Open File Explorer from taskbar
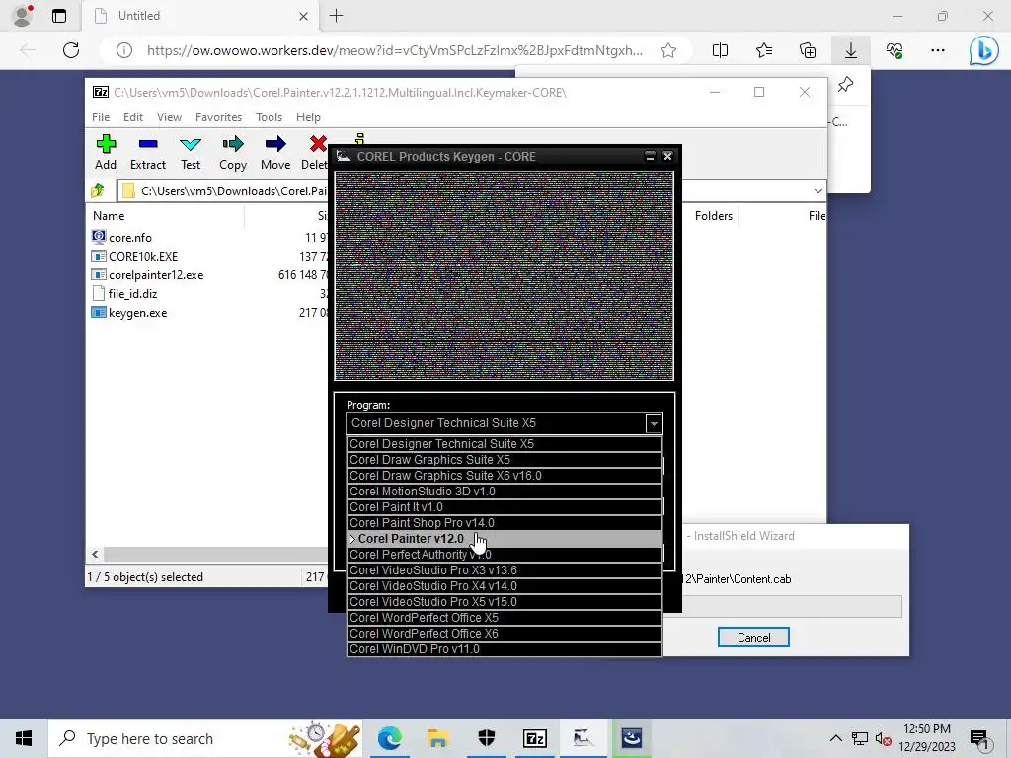1011x758 pixels. coord(437,738)
